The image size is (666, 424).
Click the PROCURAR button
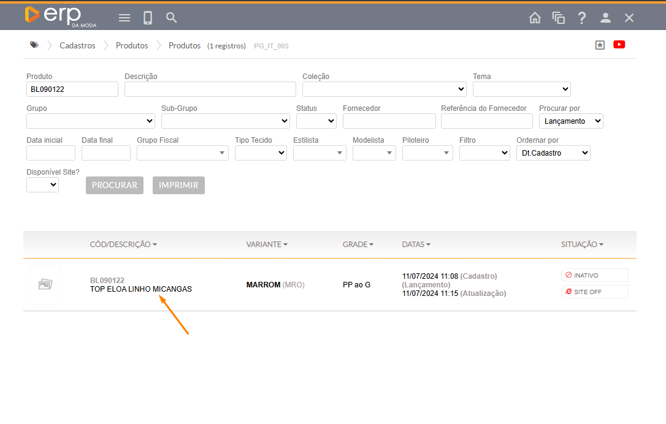pyautogui.click(x=115, y=186)
